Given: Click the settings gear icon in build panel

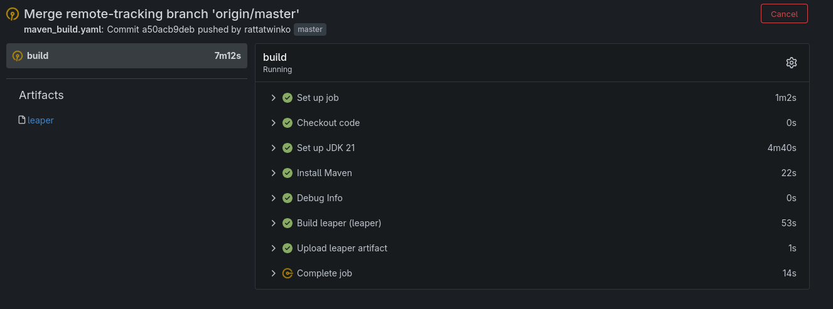Looking at the screenshot, I should pyautogui.click(x=791, y=63).
